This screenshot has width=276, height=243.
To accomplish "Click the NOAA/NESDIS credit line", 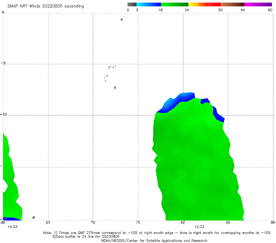I will (x=154, y=240).
